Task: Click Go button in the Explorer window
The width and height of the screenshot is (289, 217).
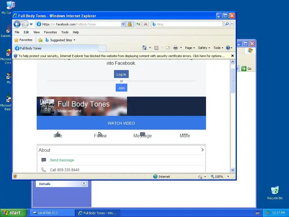Action: pyautogui.click(x=246, y=69)
